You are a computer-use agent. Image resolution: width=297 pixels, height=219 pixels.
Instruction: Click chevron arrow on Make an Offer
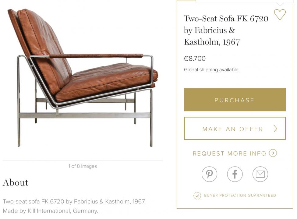(275, 129)
